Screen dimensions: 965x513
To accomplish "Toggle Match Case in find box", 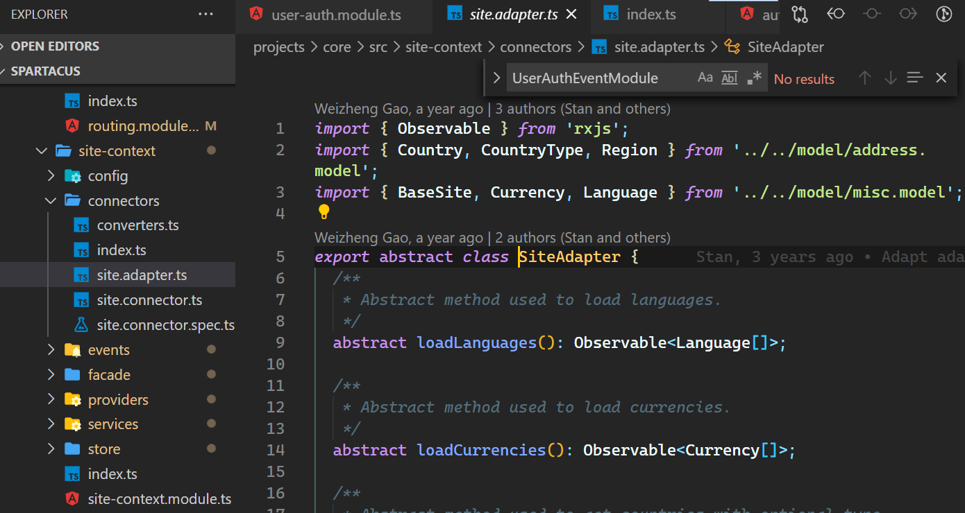I will 705,78.
